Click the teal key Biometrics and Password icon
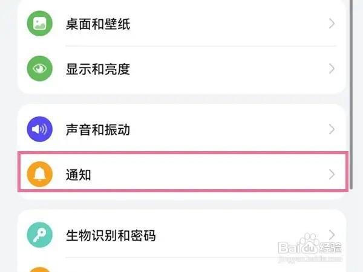This screenshot has height=272, width=363. [40, 235]
